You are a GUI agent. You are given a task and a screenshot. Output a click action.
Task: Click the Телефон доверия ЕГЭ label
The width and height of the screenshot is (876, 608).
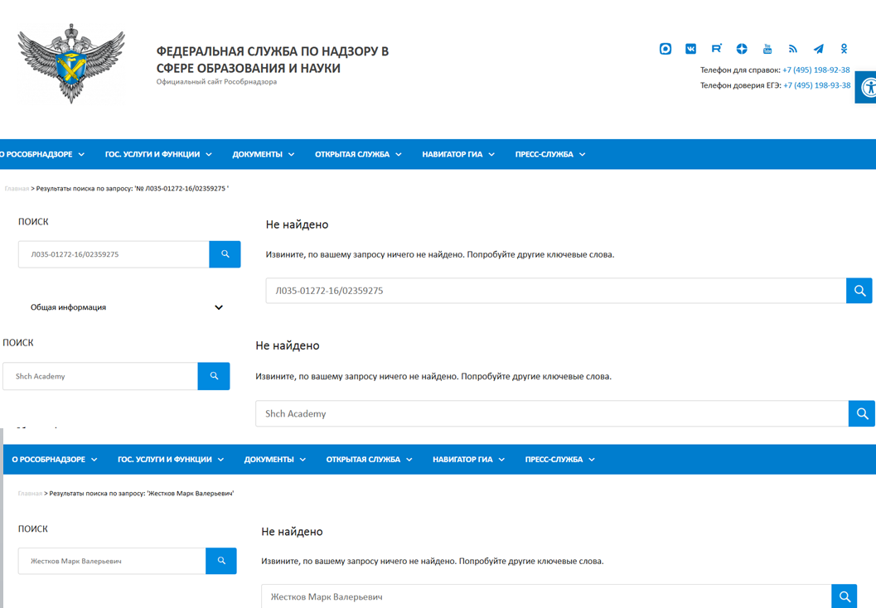(741, 85)
